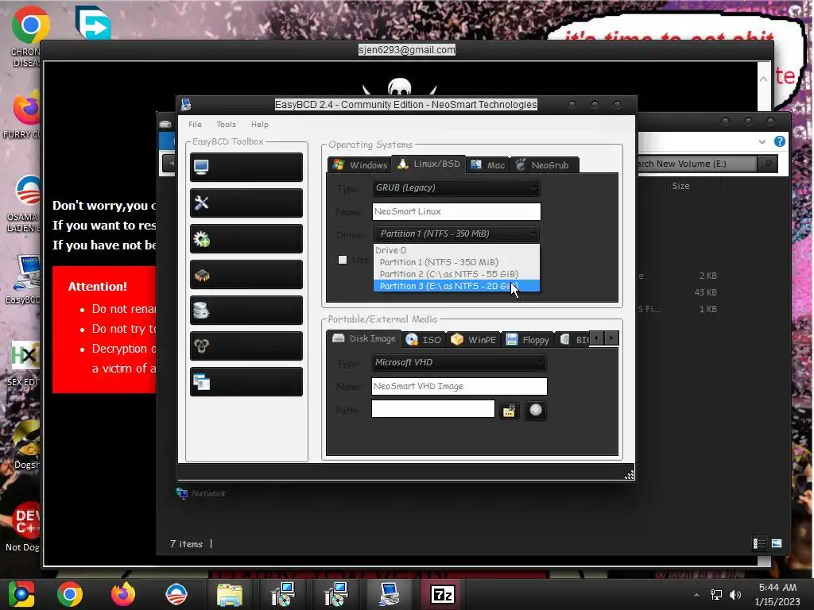Viewport: 814px width, 610px height.
Task: Expand Explorer address bar history chevron
Action: [762, 141]
